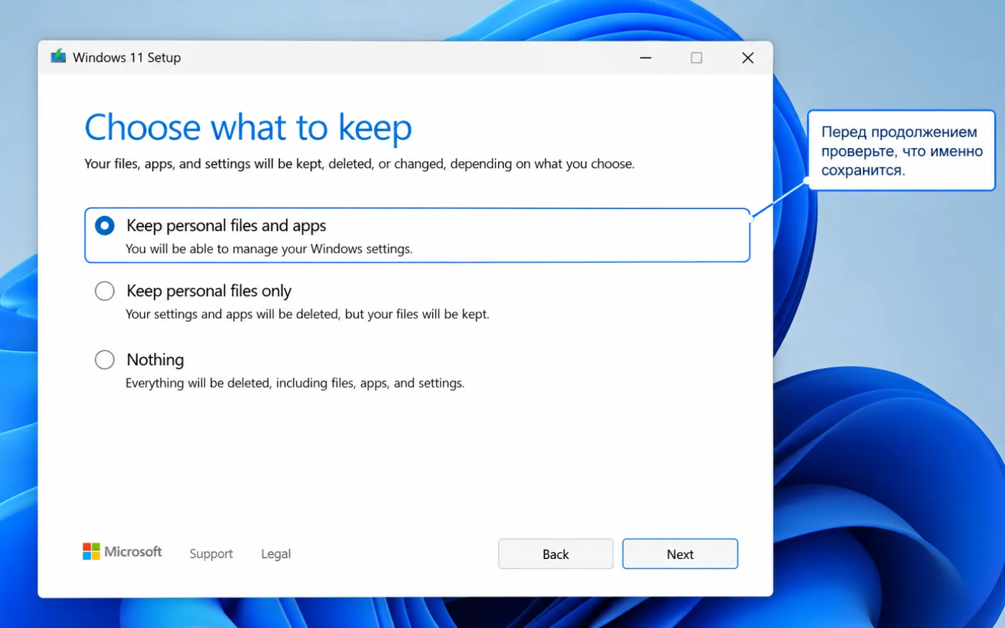
Task: Choose the 'Keep personal files only' radio button
Action: (105, 291)
